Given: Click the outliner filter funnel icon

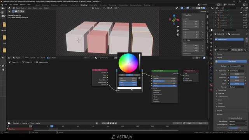Looking at the screenshot, I should 242,8.
